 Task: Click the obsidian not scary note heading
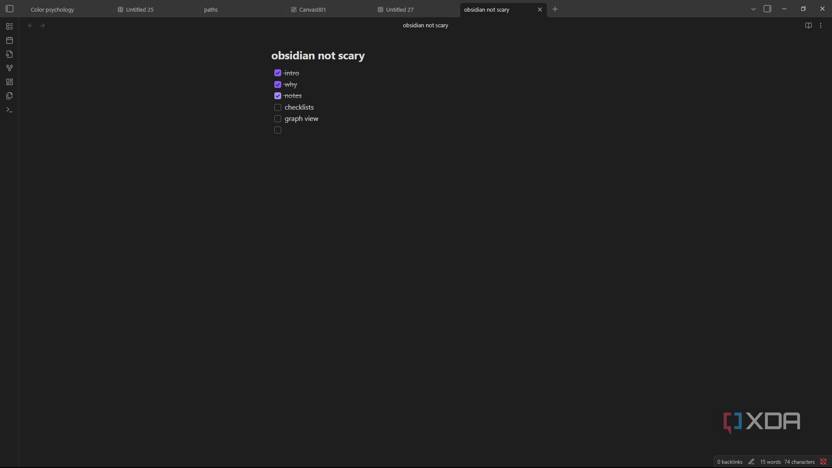(x=318, y=55)
